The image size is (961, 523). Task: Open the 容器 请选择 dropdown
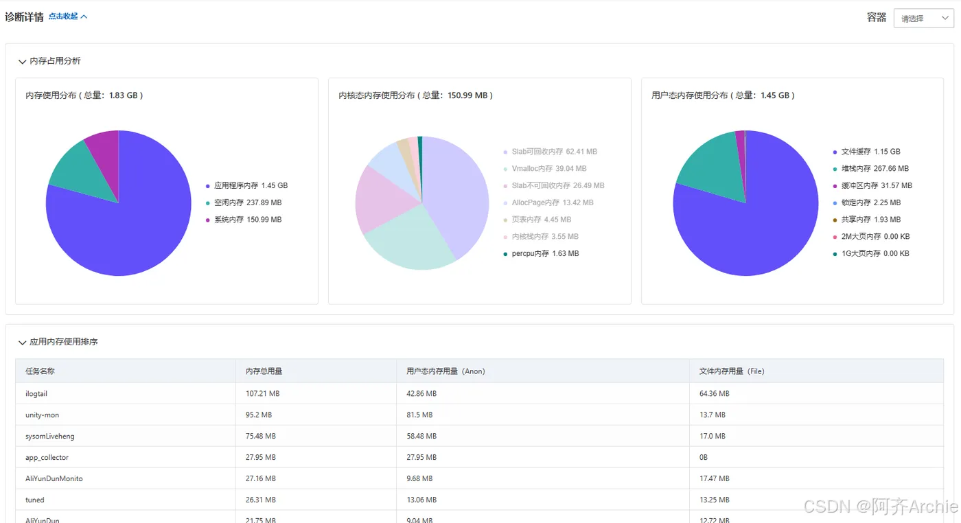pyautogui.click(x=923, y=19)
